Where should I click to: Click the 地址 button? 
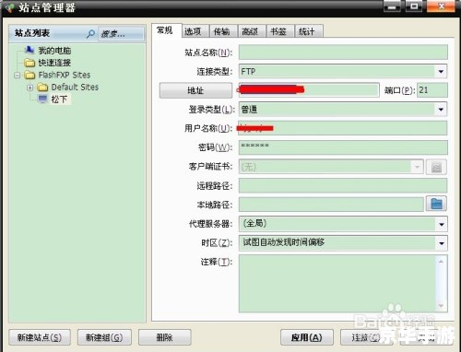pos(195,90)
